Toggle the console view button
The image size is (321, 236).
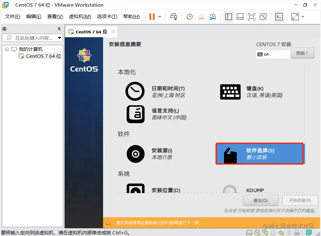coord(279,17)
